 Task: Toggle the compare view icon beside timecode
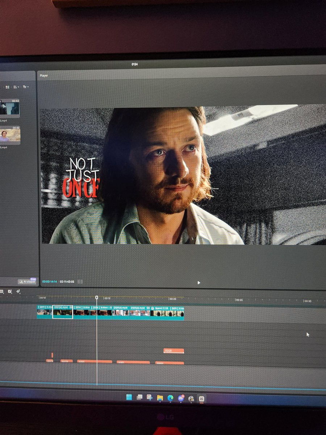coord(80,282)
